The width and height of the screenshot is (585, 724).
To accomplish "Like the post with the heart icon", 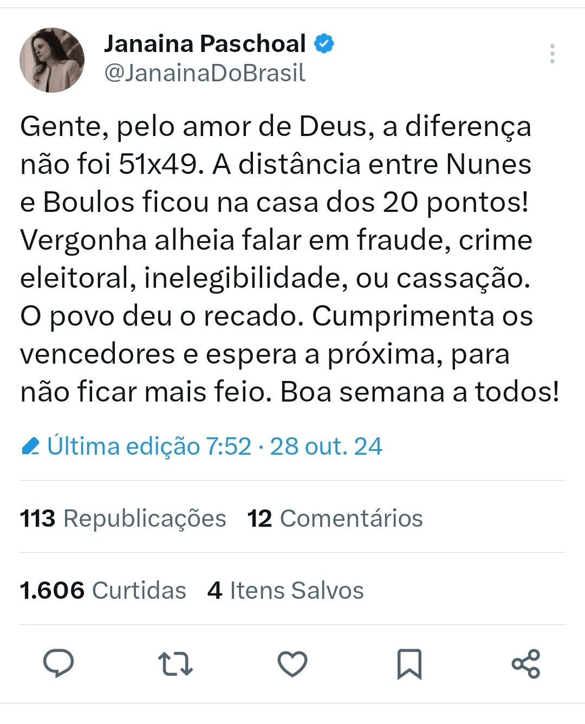I will coord(292,664).
